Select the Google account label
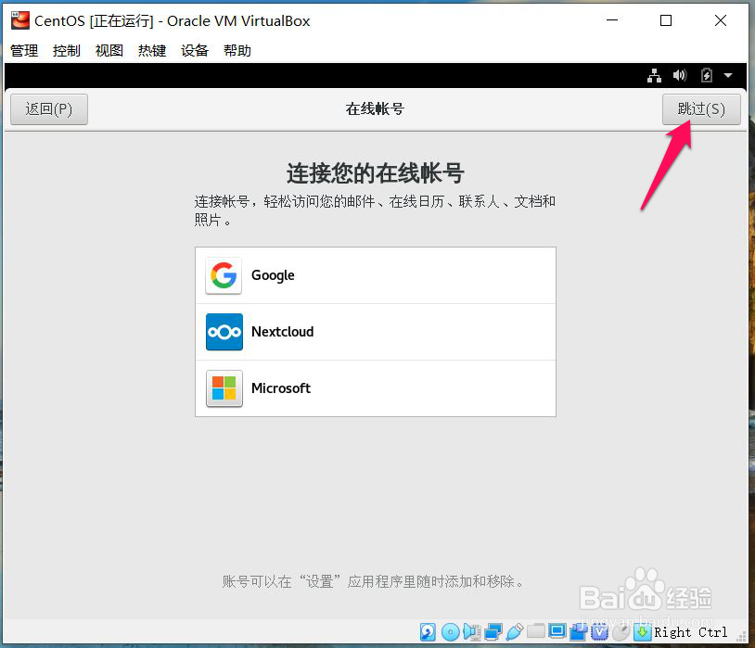The image size is (755, 648). 273,275
